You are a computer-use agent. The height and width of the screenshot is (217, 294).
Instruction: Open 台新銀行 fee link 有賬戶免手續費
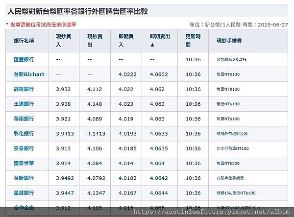[230, 178]
